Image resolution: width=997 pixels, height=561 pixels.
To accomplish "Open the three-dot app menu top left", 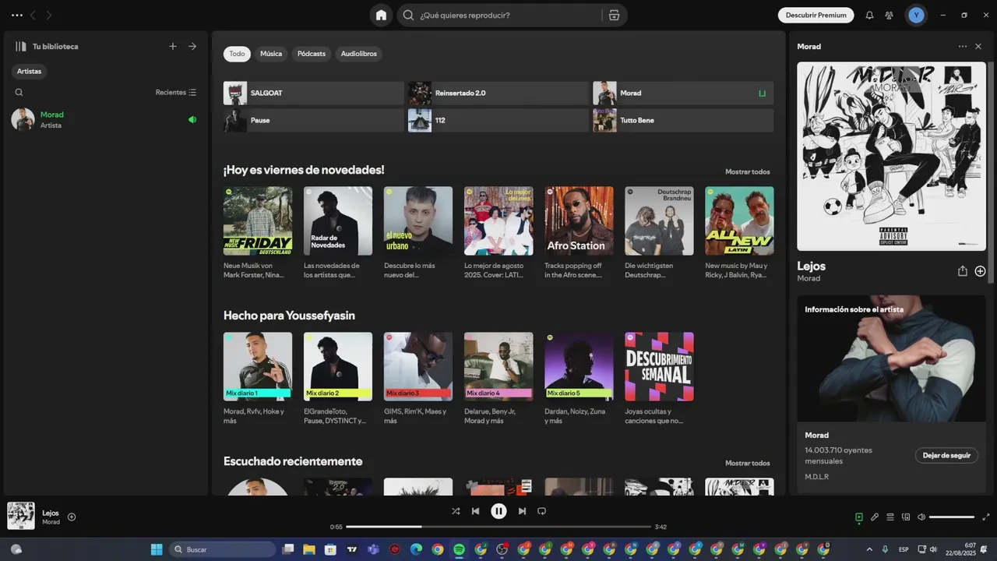I will point(17,15).
